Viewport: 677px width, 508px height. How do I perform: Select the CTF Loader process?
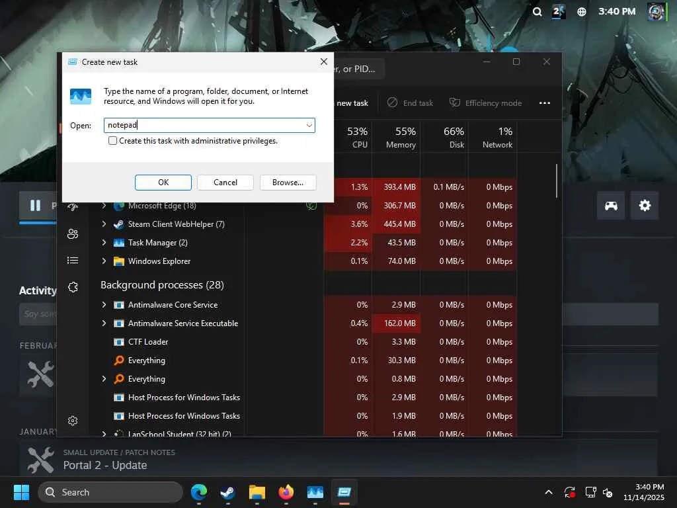pos(147,342)
